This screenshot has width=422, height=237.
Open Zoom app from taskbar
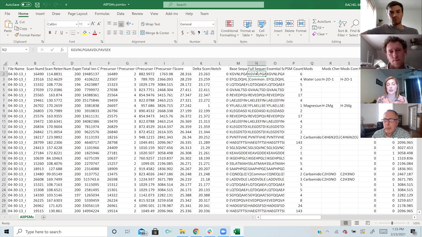click(223, 232)
